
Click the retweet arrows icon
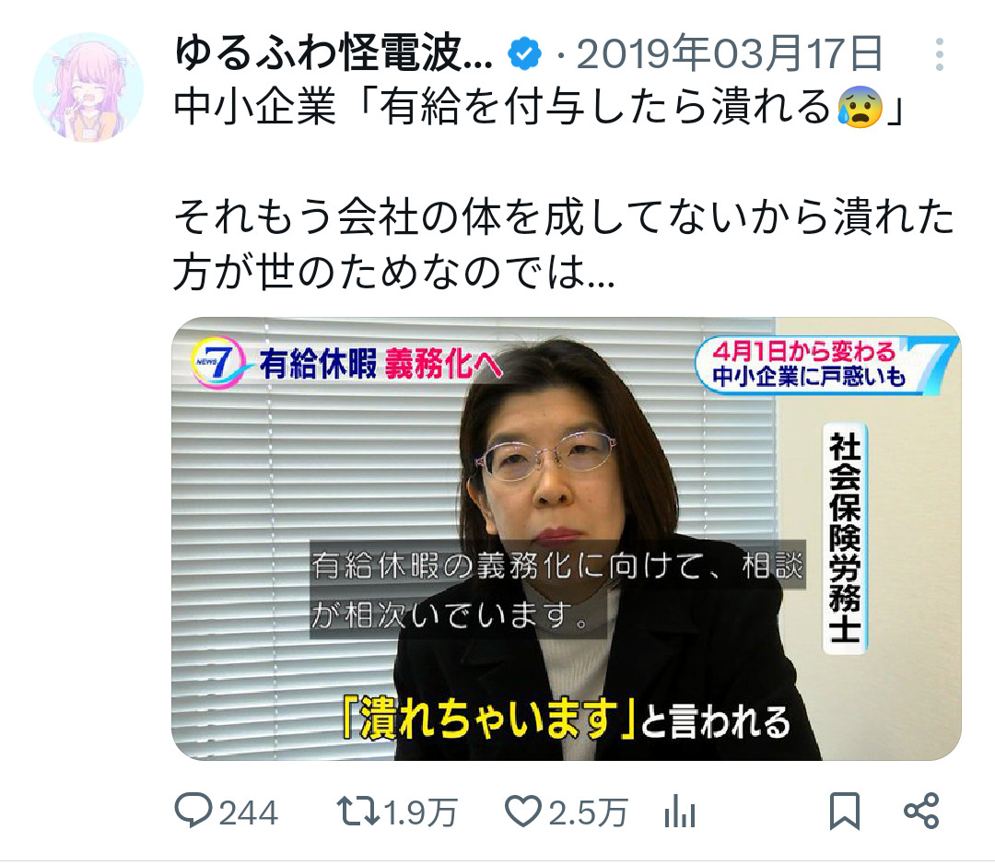(357, 811)
